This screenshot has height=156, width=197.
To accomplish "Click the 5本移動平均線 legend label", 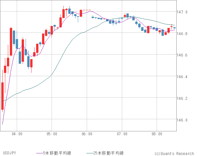I will [57, 153].
